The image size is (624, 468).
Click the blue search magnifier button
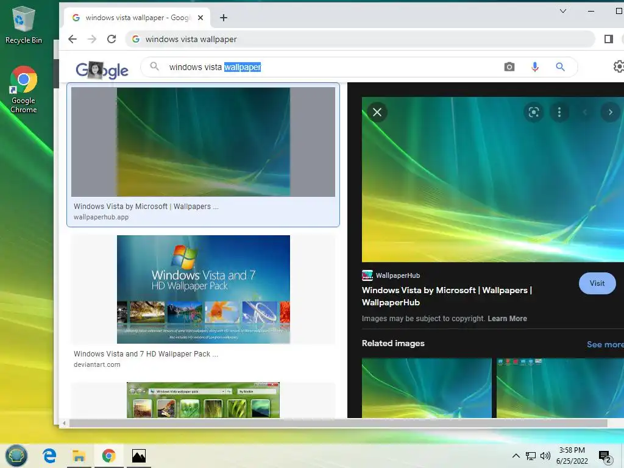point(561,67)
